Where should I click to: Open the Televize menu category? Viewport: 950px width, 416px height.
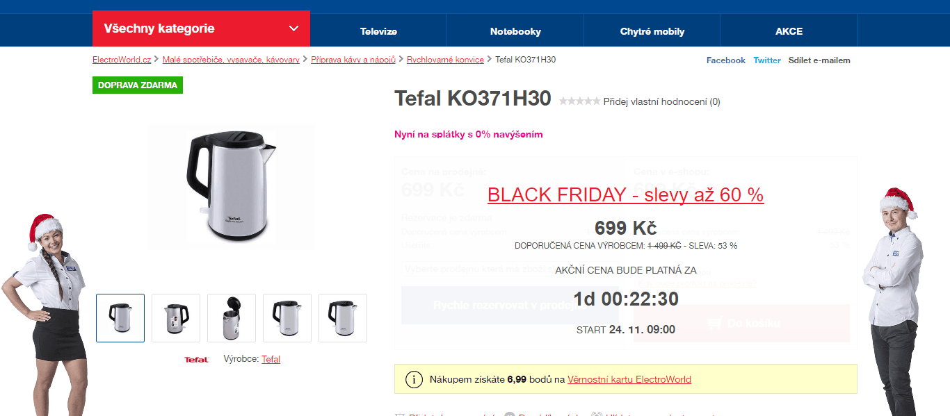pos(379,31)
